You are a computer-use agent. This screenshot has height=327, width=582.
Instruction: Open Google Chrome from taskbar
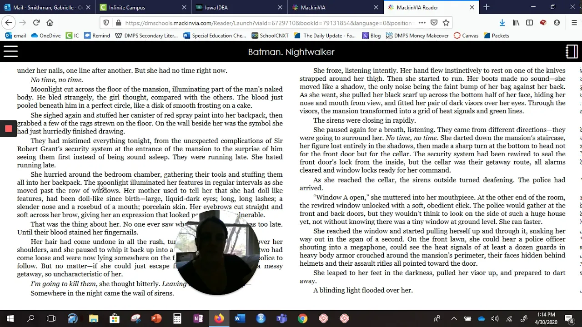(x=302, y=319)
